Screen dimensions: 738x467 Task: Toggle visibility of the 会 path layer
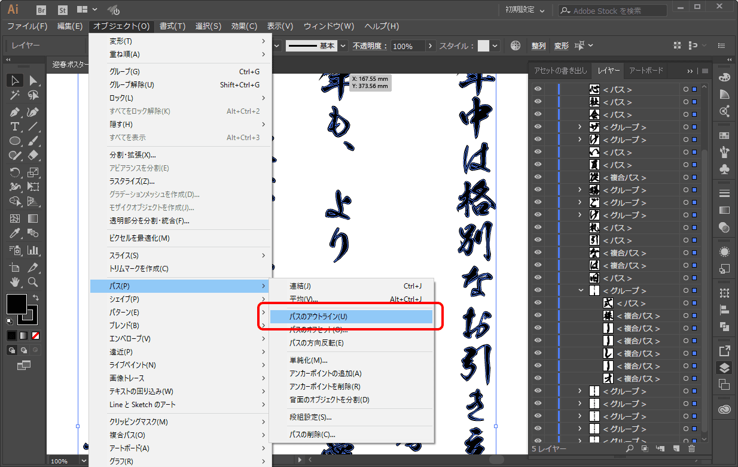click(538, 114)
